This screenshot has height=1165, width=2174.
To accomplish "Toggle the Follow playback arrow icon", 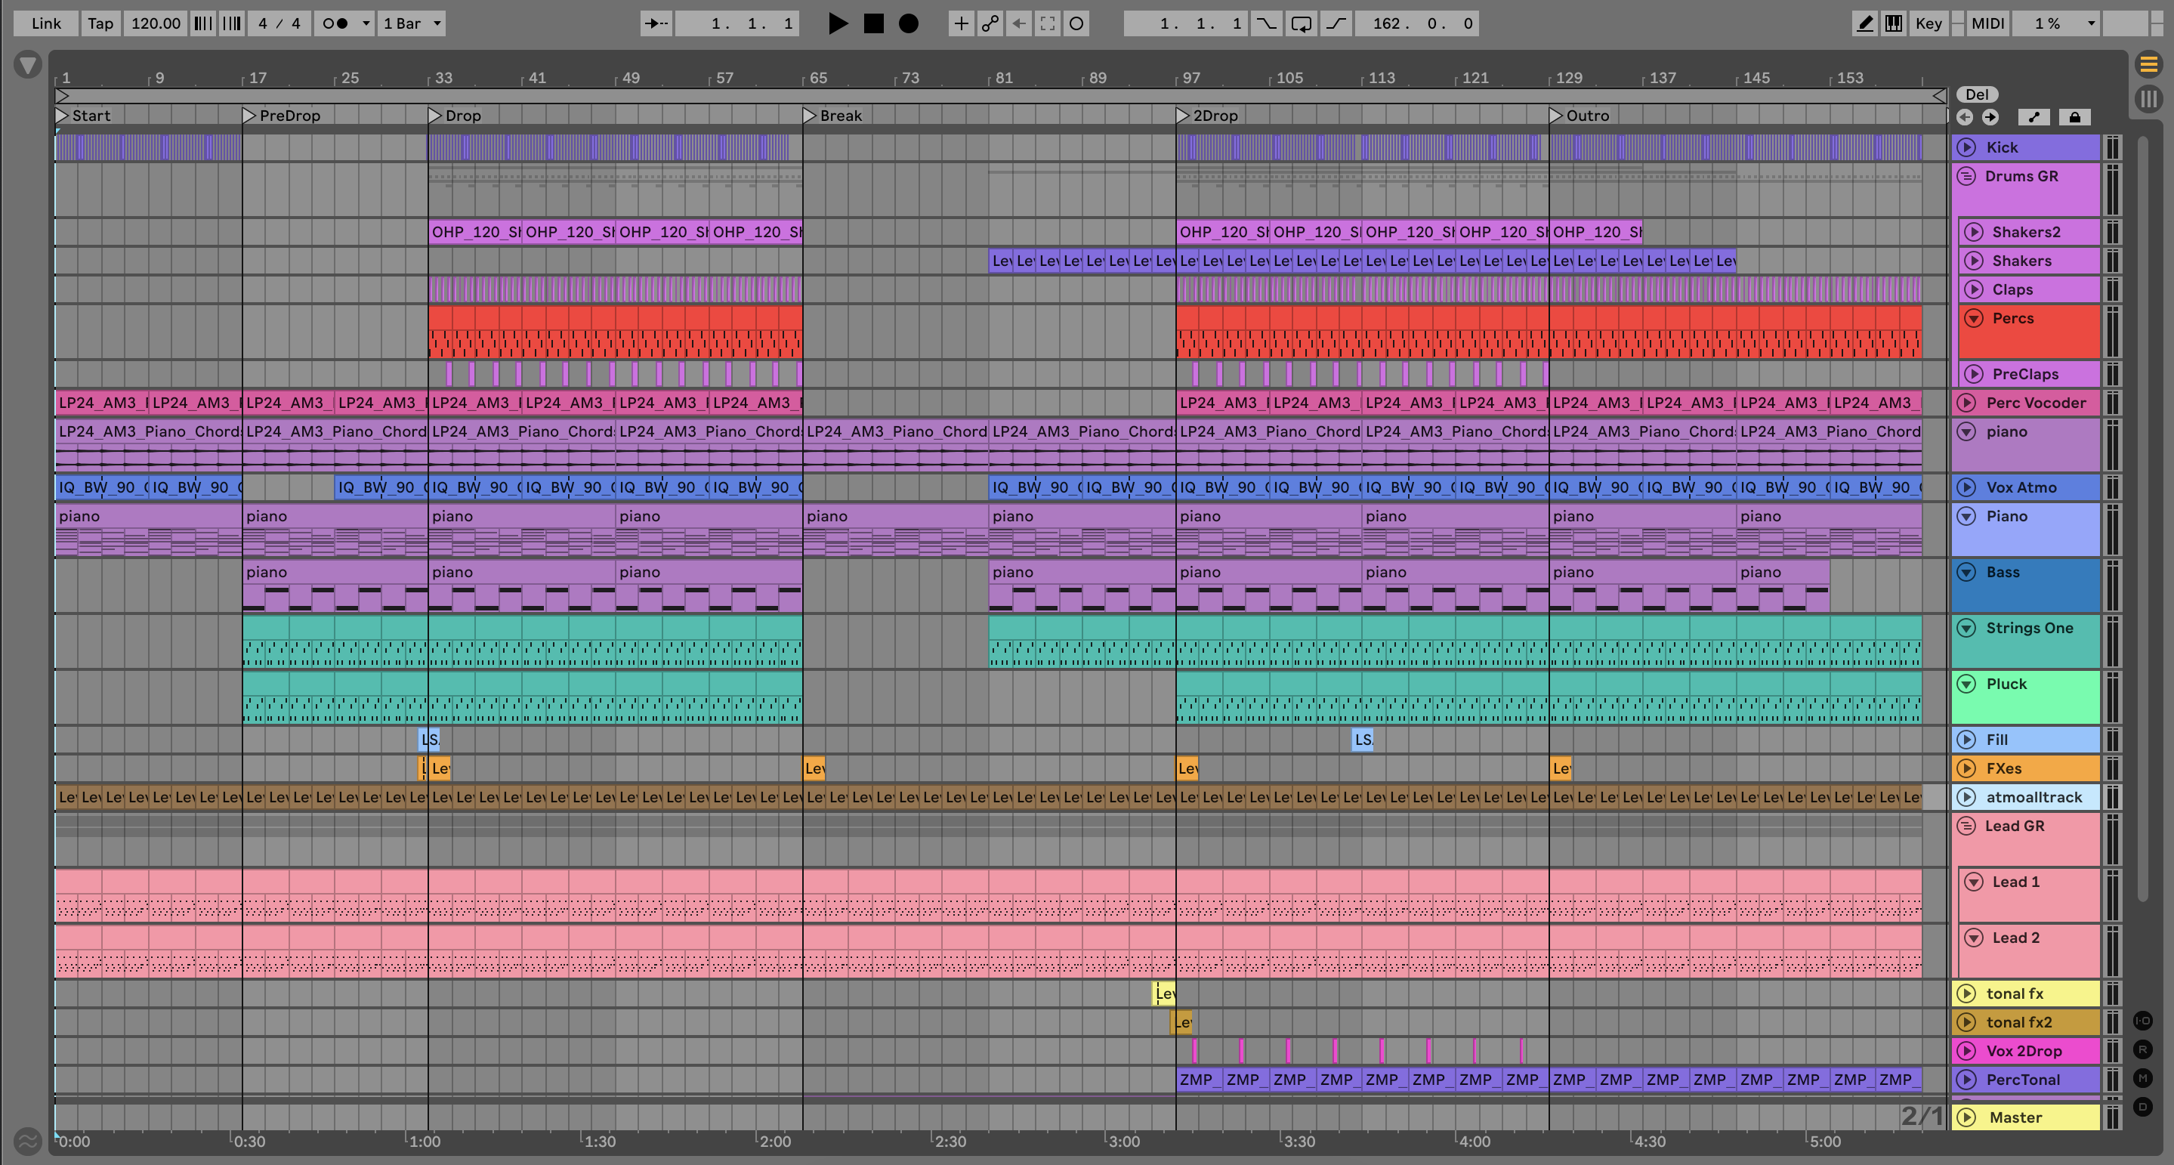I will tap(656, 23).
